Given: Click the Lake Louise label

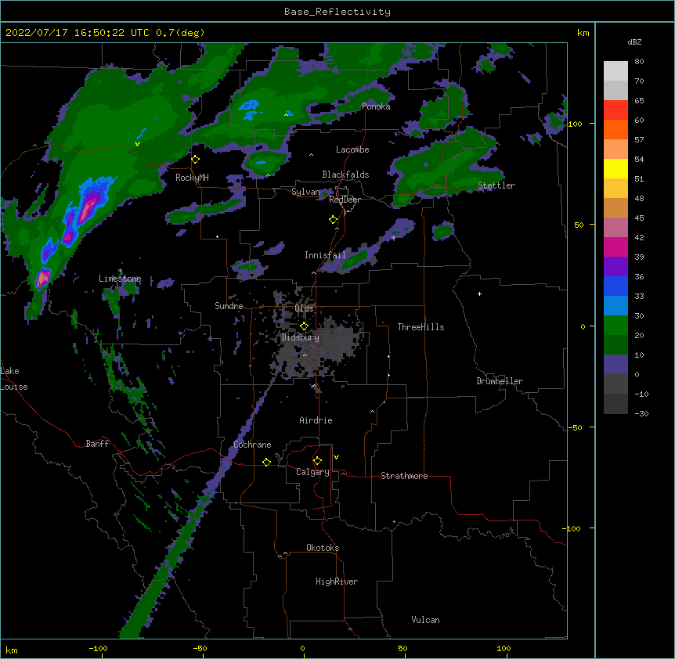Looking at the screenshot, I should pyautogui.click(x=14, y=379).
